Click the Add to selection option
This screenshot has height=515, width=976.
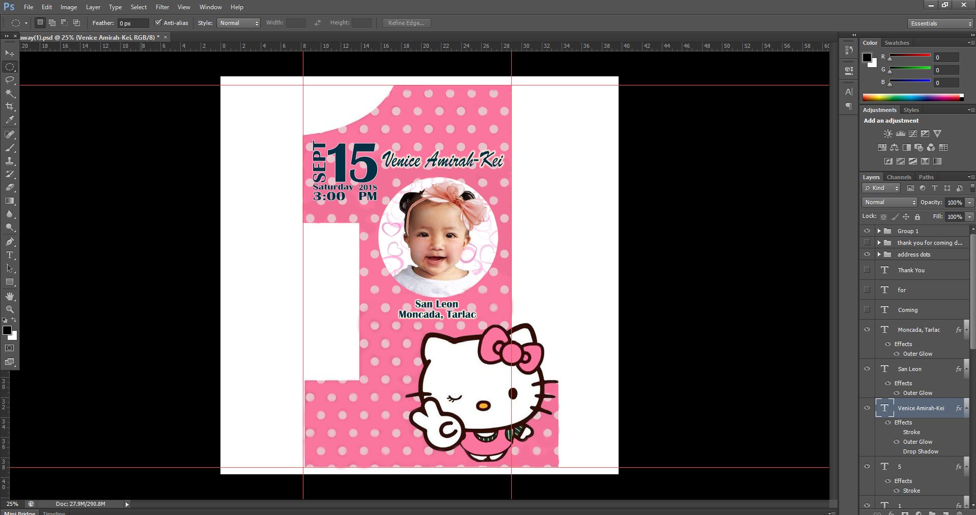[52, 23]
